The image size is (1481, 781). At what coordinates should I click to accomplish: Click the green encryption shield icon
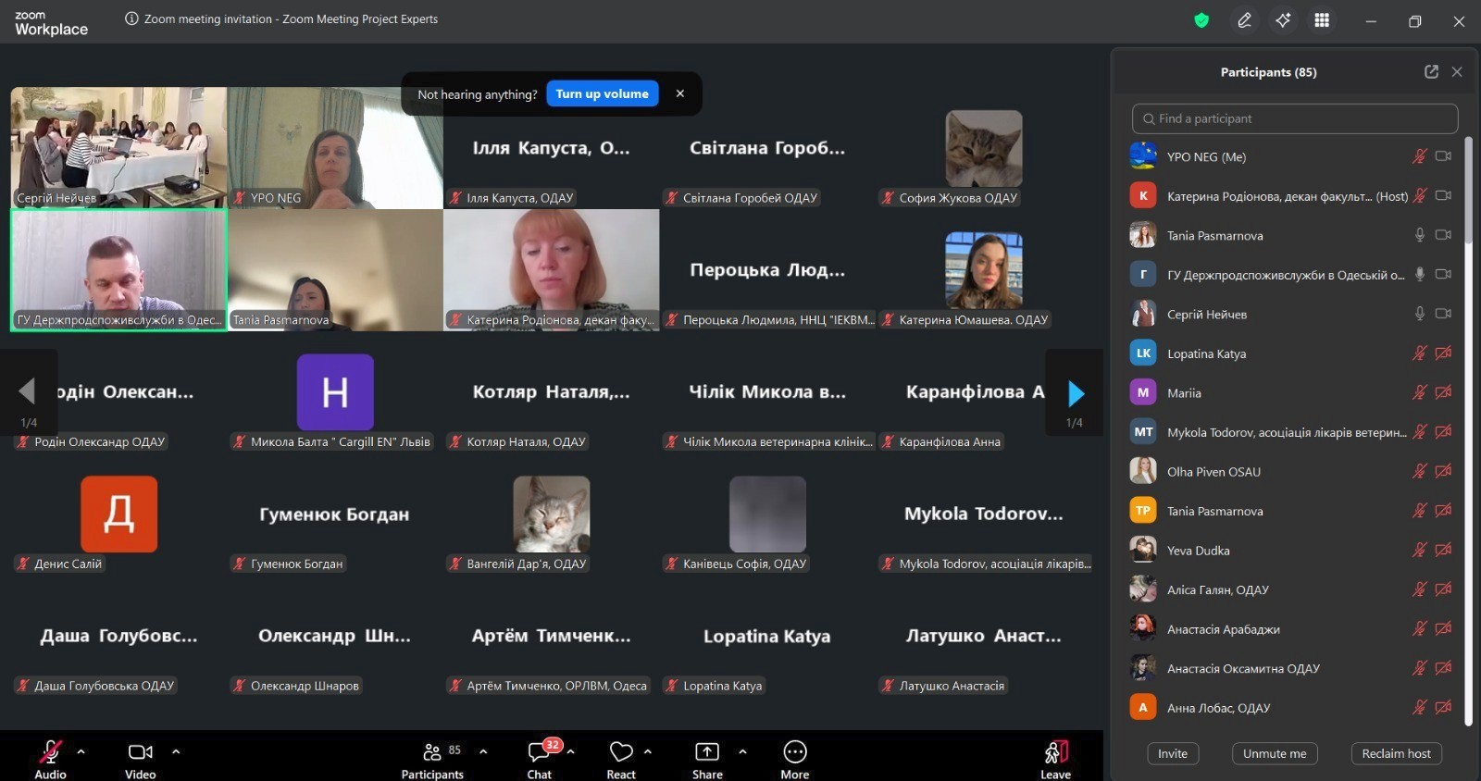pyautogui.click(x=1201, y=20)
